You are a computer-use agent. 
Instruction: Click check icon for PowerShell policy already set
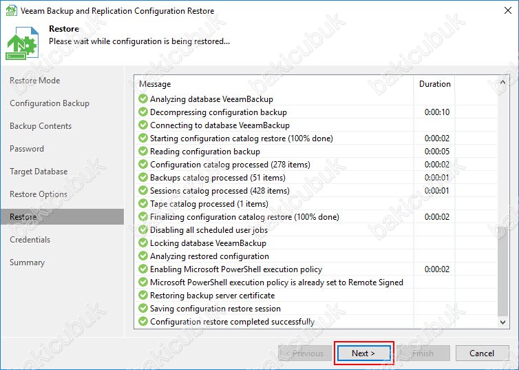[143, 282]
